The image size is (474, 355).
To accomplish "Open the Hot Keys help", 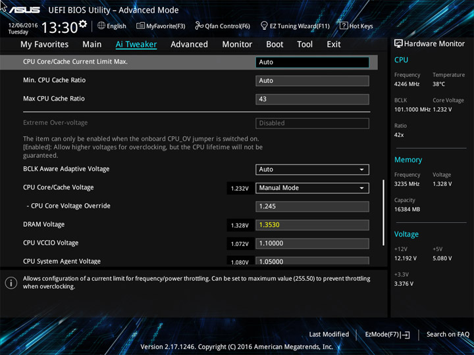I will [x=356, y=26].
